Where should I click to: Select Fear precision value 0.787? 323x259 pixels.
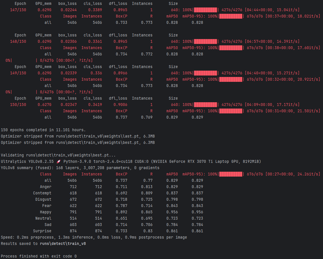(122, 206)
